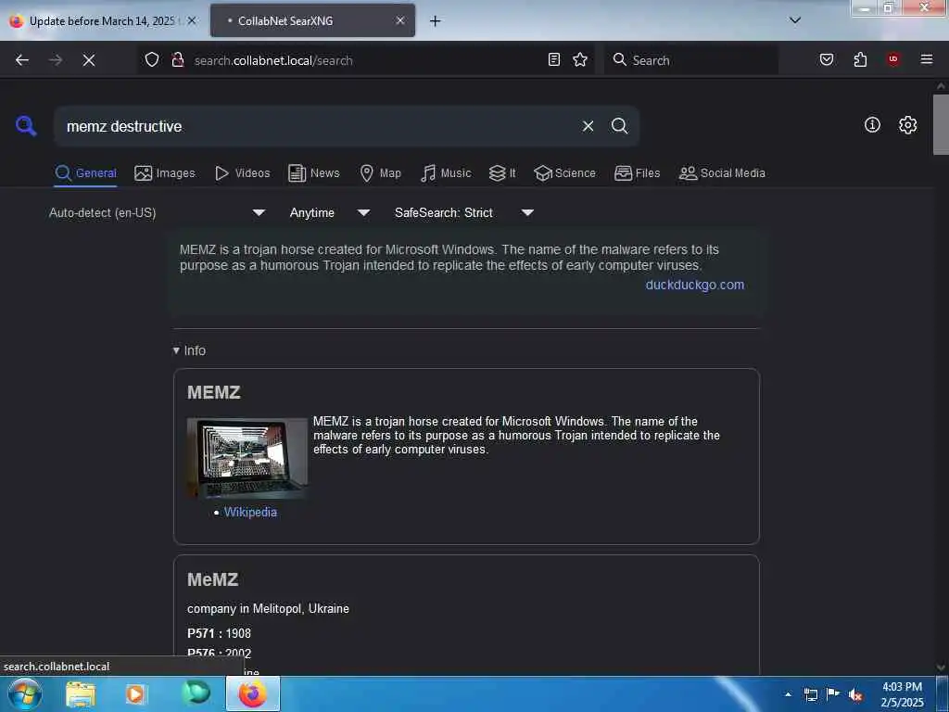Open the Action Center flag icon
Screen dimensions: 949x712
tap(833, 694)
